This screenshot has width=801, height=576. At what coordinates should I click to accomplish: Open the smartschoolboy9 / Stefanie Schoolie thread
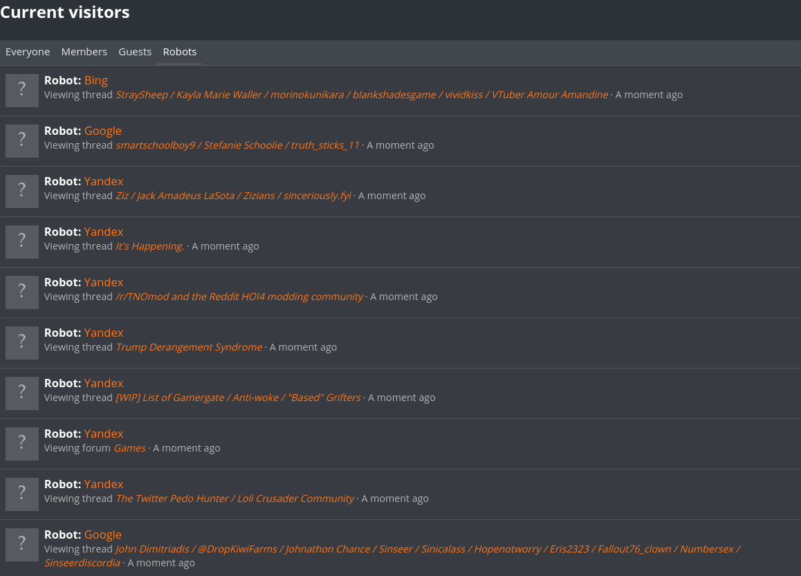click(x=237, y=145)
